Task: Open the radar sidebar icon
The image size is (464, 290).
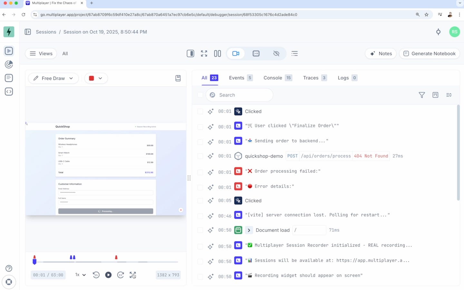Action: tap(9, 64)
